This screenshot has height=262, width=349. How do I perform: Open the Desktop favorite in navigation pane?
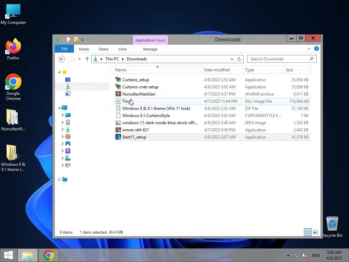pos(68,79)
